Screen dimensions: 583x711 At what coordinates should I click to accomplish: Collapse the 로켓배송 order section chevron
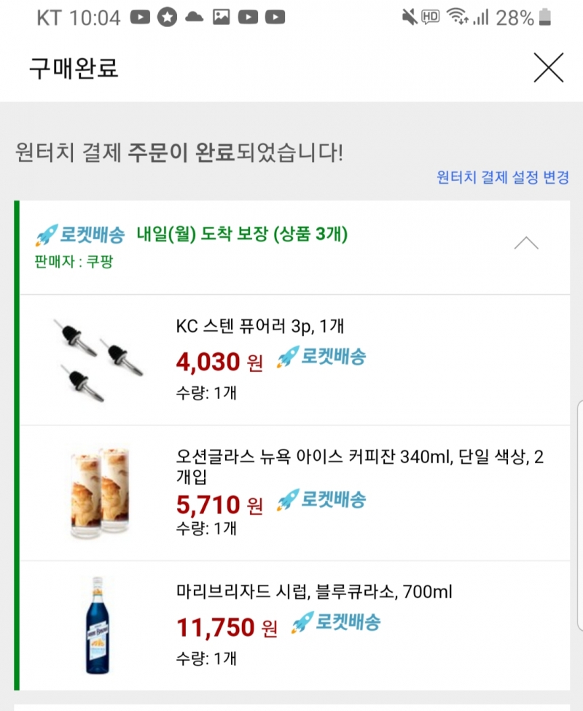pos(525,244)
